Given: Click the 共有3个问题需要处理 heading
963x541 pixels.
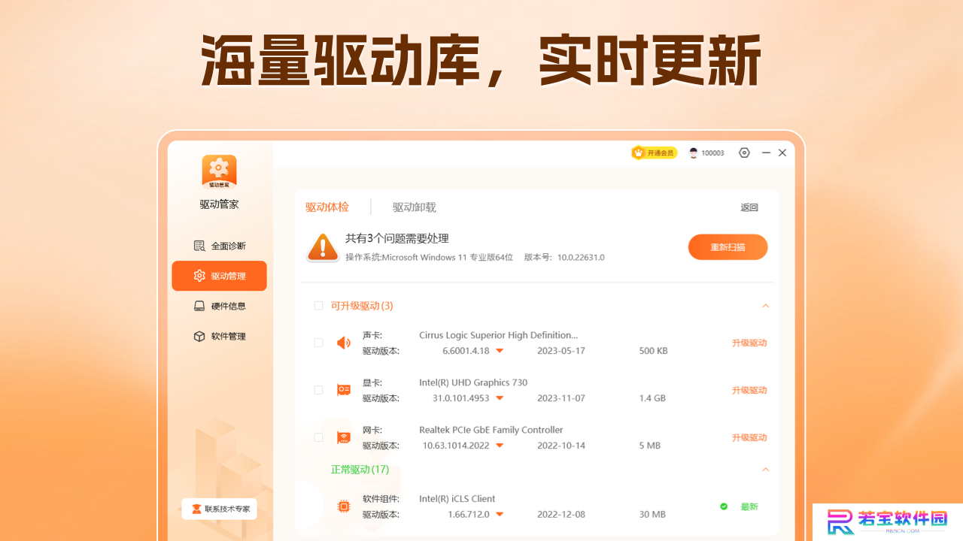Looking at the screenshot, I should tap(397, 238).
